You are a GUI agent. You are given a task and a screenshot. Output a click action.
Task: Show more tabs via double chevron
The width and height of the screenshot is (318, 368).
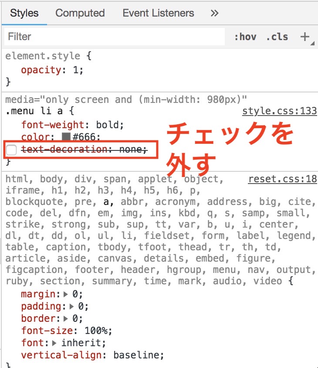tap(214, 13)
